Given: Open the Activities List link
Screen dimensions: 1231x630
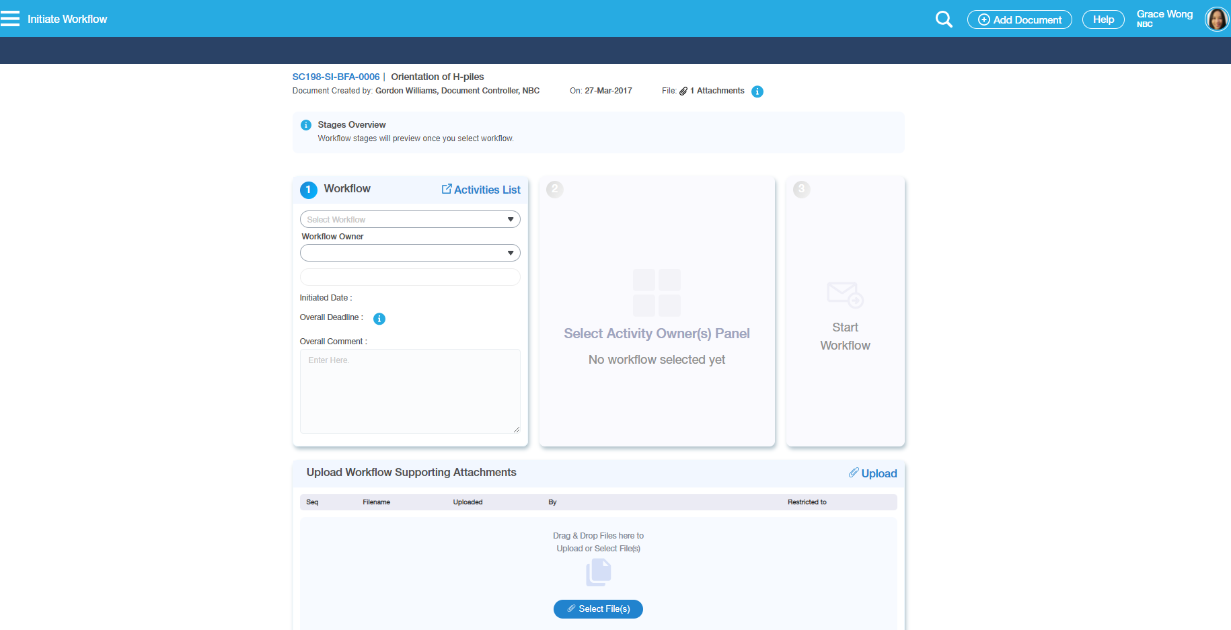Looking at the screenshot, I should (481, 190).
